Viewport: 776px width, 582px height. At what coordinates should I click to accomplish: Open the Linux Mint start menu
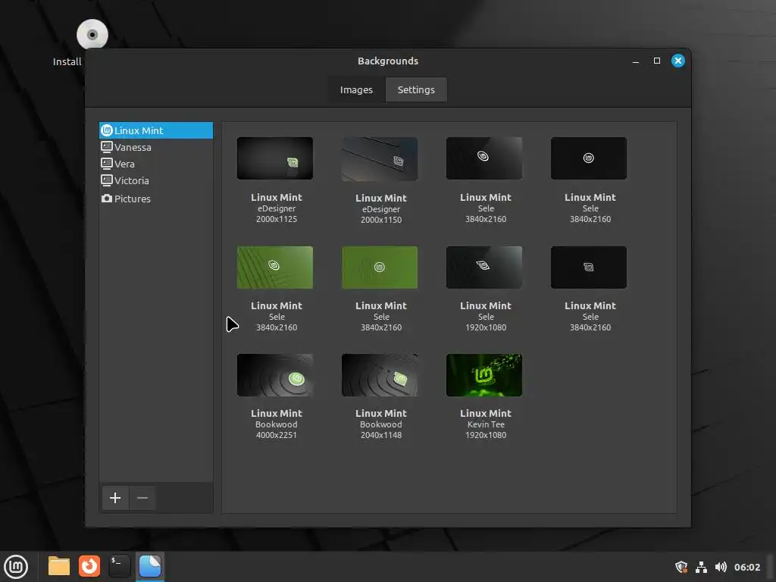[x=16, y=567]
